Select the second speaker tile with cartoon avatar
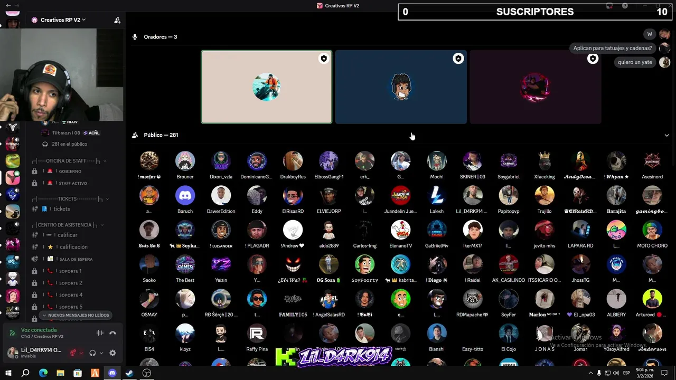This screenshot has height=380, width=676. 401,87
